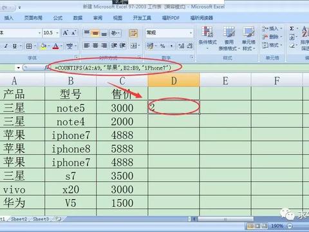
Task: Click the zoom out minus button
Action: 290,226
